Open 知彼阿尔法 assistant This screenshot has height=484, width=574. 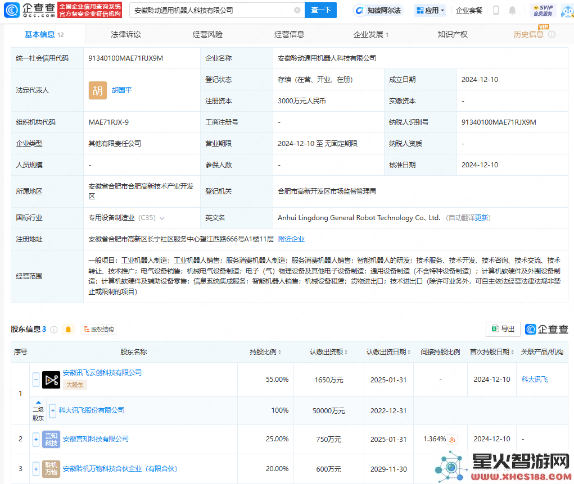click(x=378, y=10)
